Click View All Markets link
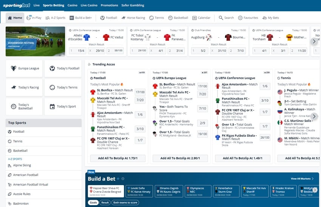 [302, 179]
